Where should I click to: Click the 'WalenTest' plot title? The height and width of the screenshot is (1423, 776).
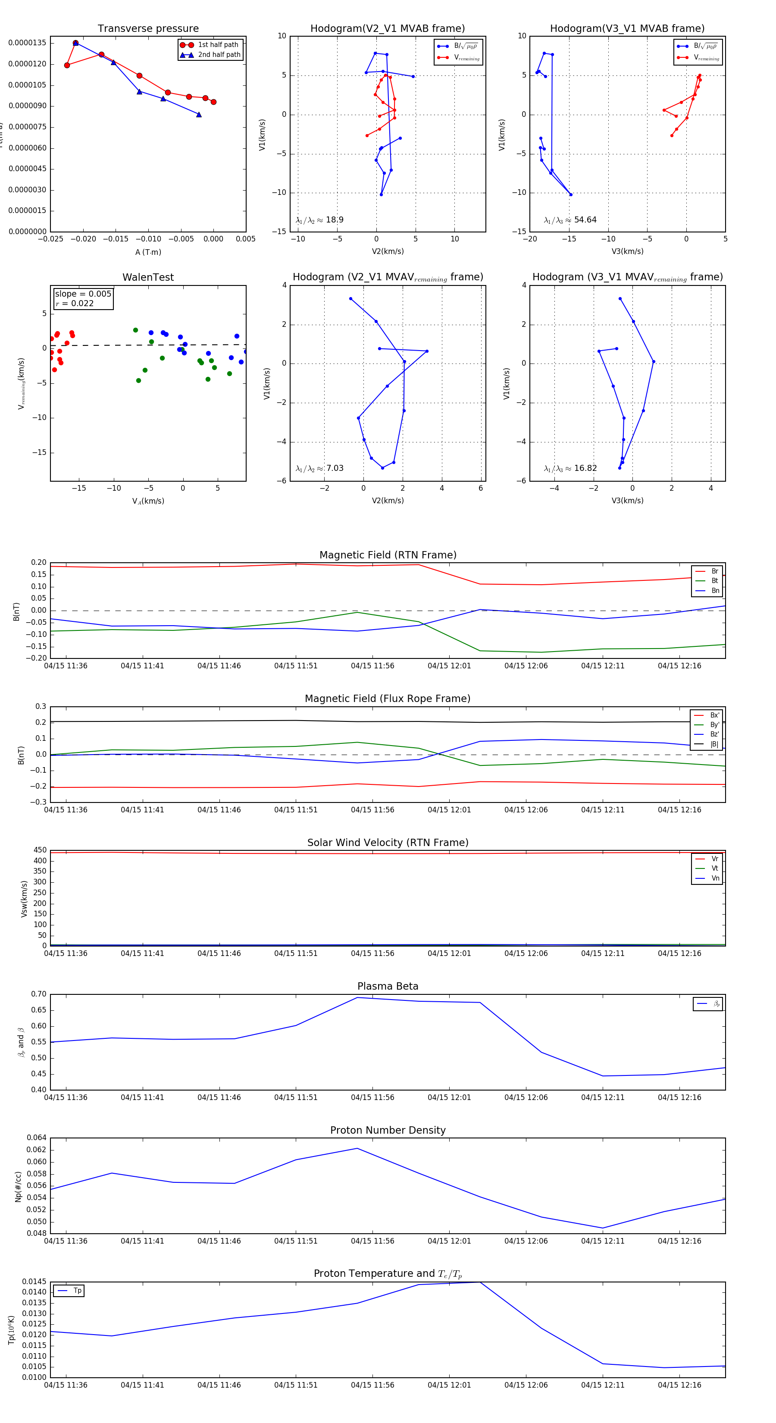(148, 277)
